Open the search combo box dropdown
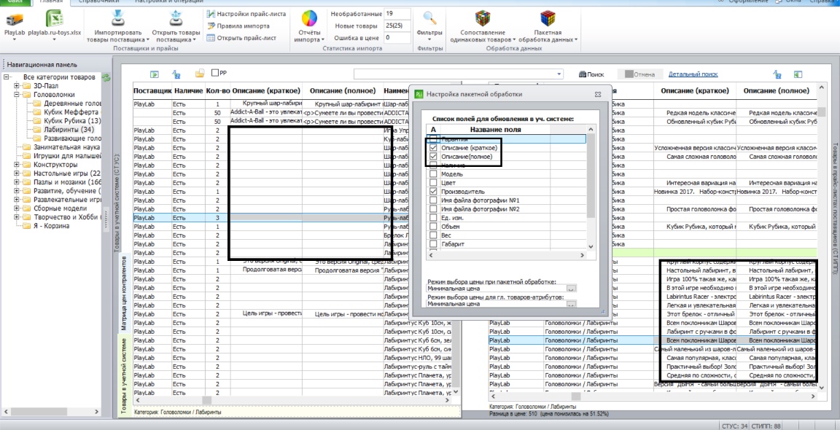This screenshot has height=430, width=840. [559, 74]
